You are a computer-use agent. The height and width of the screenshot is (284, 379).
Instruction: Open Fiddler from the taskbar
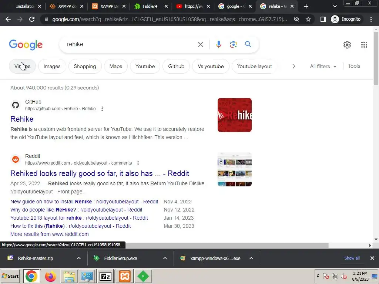coord(143,276)
